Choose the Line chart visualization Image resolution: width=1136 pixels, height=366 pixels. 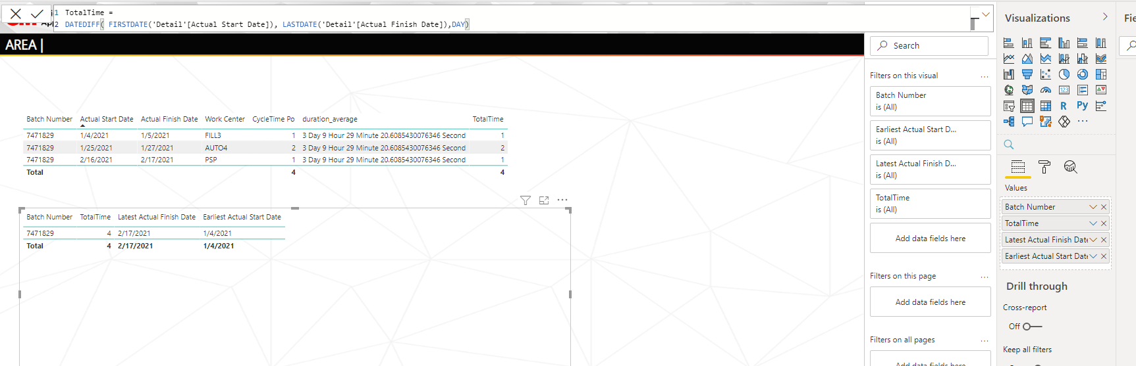tap(1008, 58)
